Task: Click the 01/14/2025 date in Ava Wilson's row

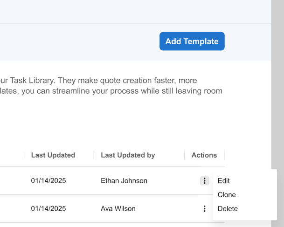Action: coord(48,209)
